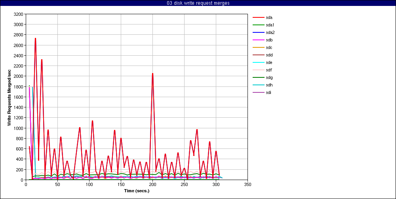Click the 100 x-axis tick label
This screenshot has height=199, width=396.
click(x=89, y=184)
